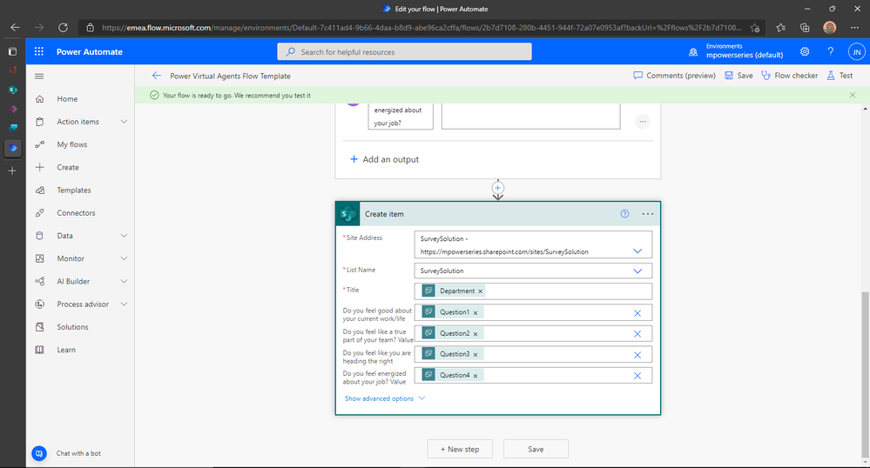This screenshot has width=870, height=468.
Task: Expand the Site Address dropdown
Action: click(637, 251)
